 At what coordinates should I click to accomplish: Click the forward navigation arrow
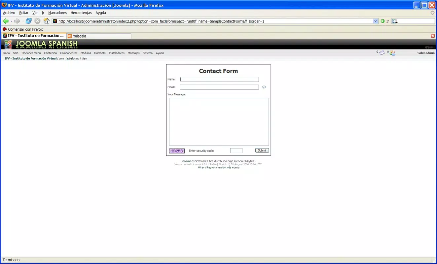tap(17, 21)
